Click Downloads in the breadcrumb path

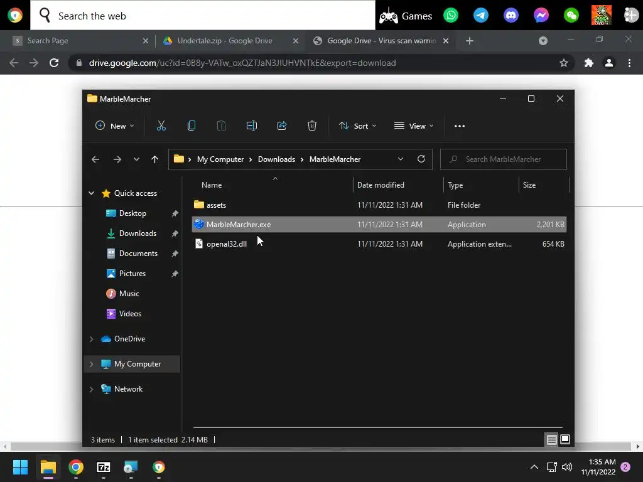tap(276, 159)
